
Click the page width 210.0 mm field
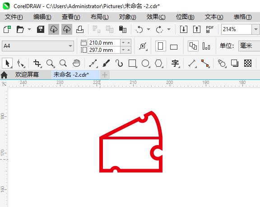pos(104,43)
